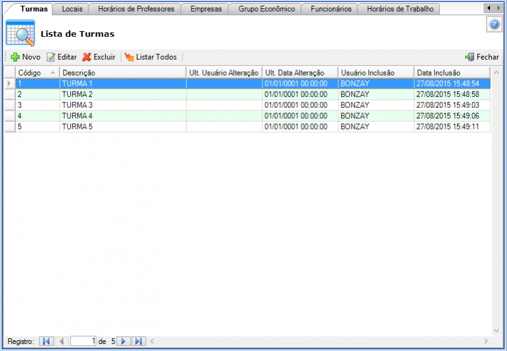Go to the first record
The height and width of the screenshot is (351, 507).
(46, 341)
